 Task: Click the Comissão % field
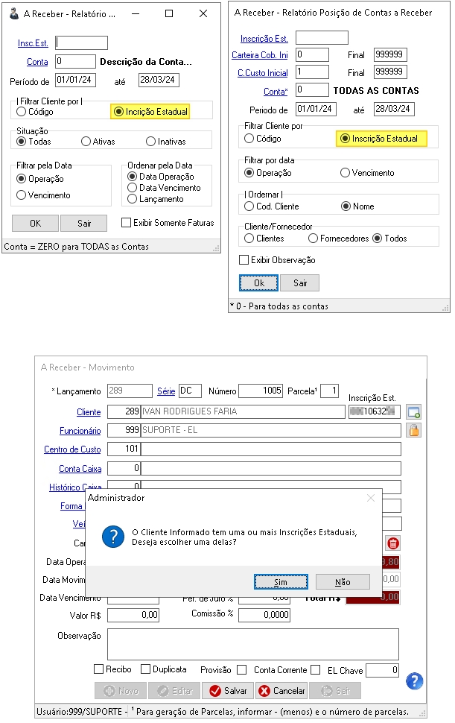(264, 615)
